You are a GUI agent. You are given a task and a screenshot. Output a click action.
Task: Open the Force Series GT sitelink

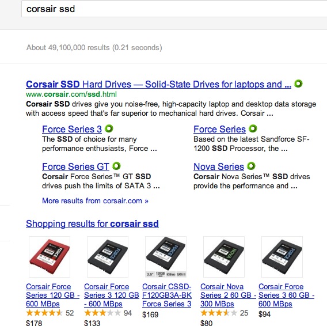click(x=75, y=166)
